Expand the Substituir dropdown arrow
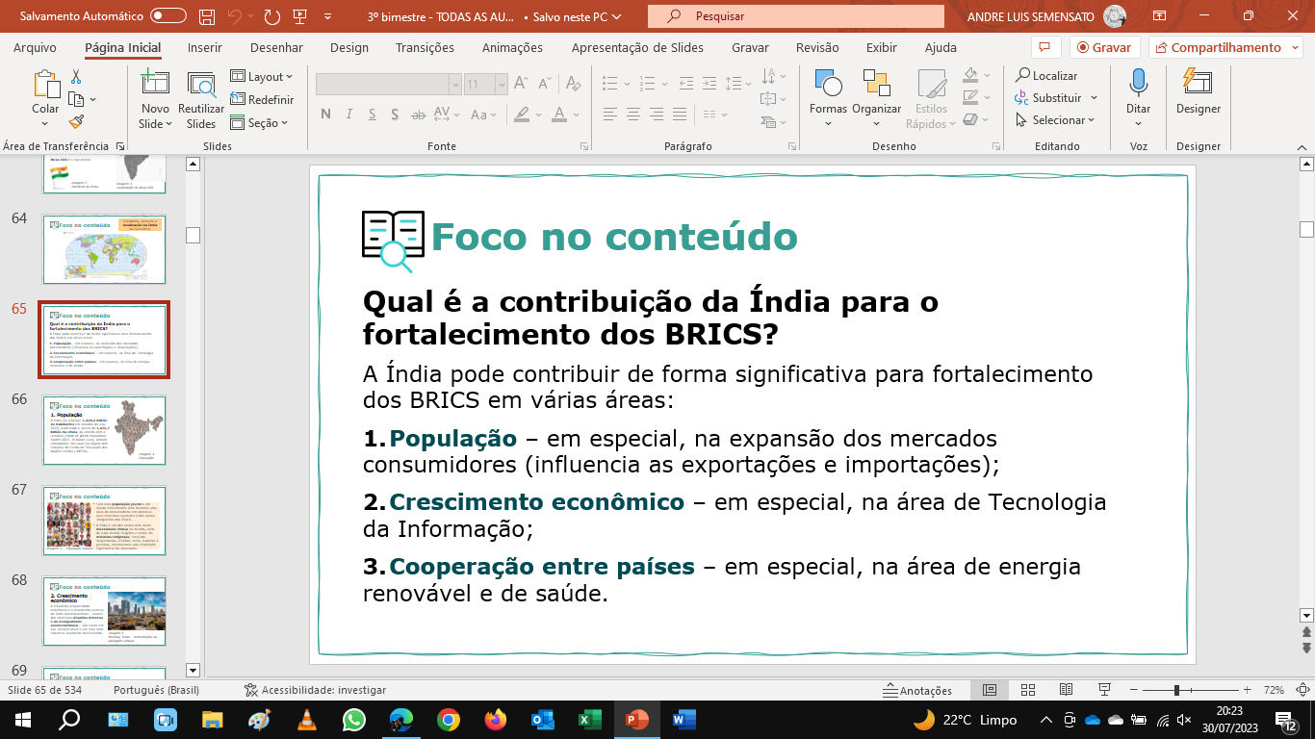The width and height of the screenshot is (1315, 739). pos(1095,98)
